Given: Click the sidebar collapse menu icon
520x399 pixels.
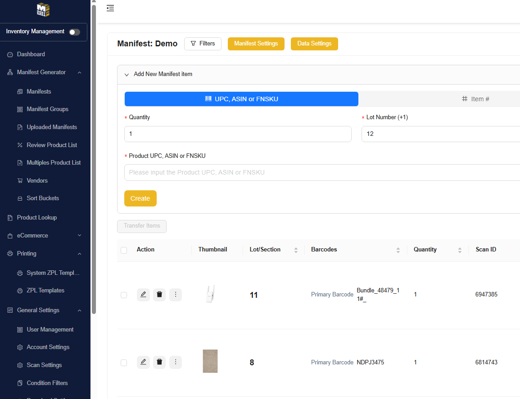Looking at the screenshot, I should tap(110, 8).
